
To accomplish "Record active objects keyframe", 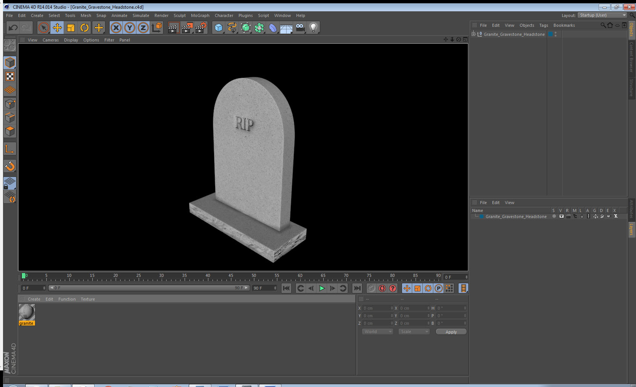I will (372, 288).
